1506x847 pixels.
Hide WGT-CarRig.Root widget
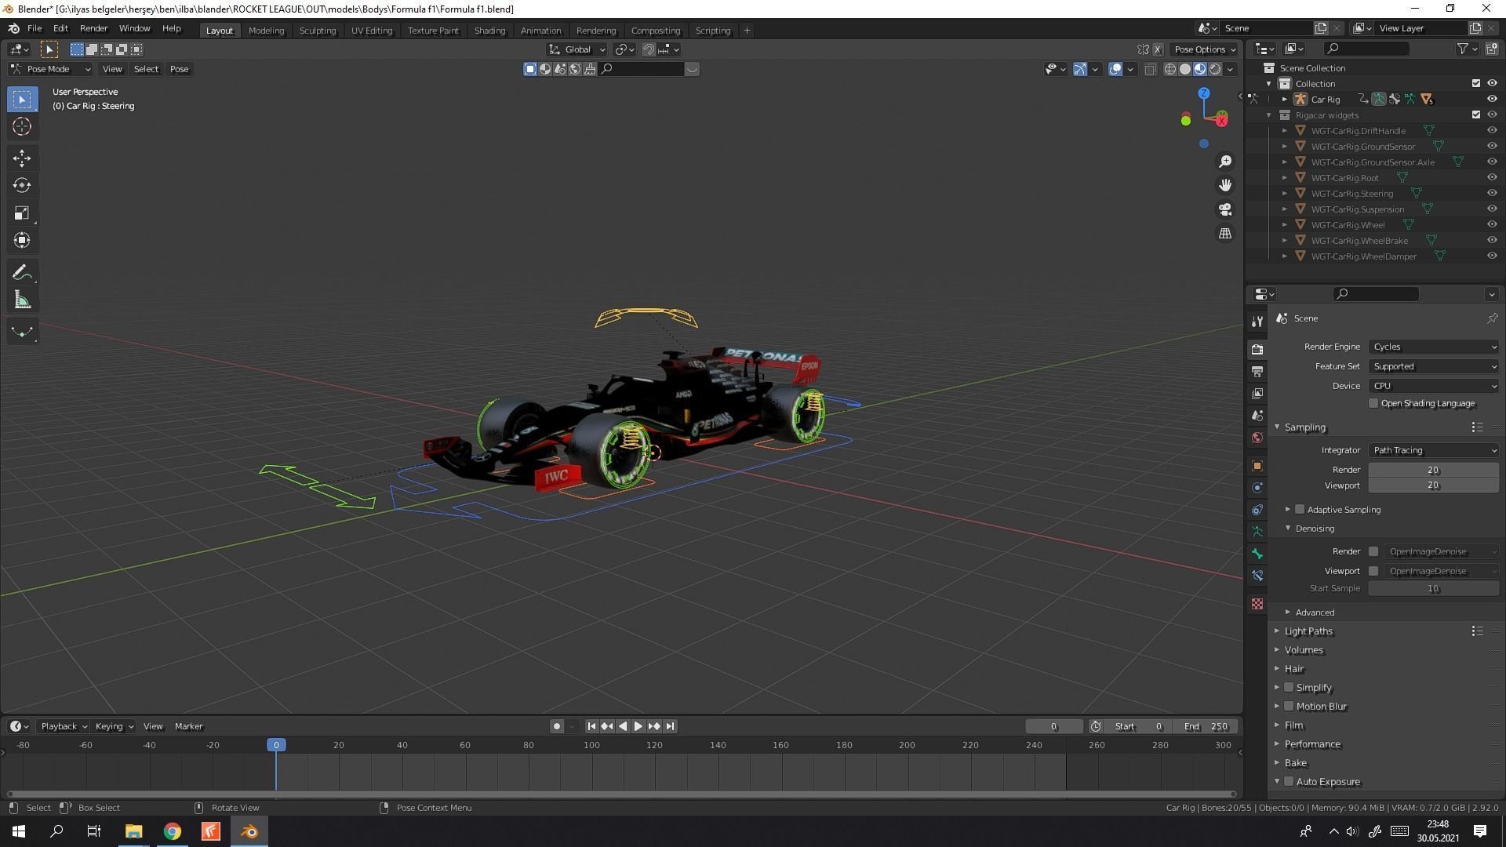pyautogui.click(x=1492, y=177)
